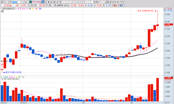Click the chart compare tool icon

[102, 2]
